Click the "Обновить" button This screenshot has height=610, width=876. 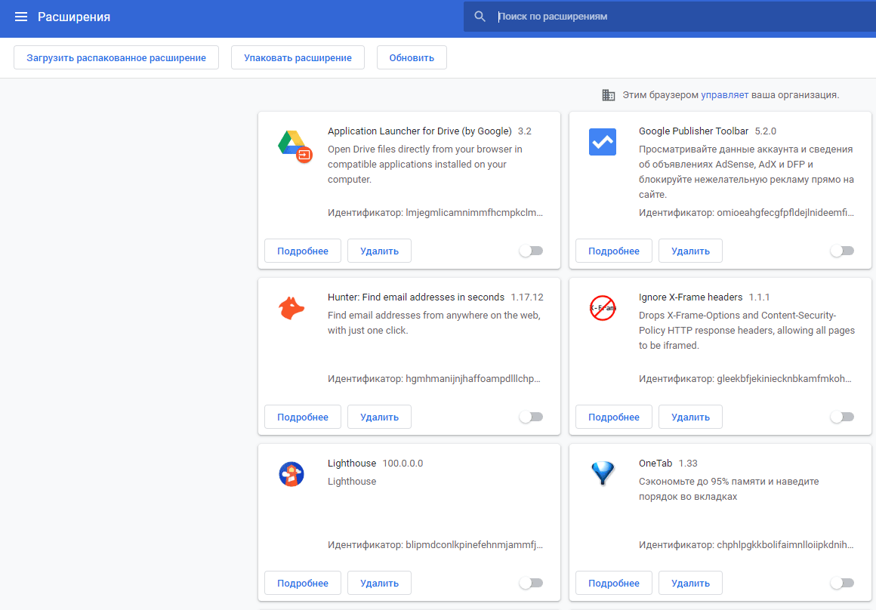tap(412, 58)
